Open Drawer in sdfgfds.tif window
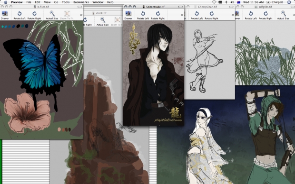This screenshot has width=295, height=184. click(237, 15)
